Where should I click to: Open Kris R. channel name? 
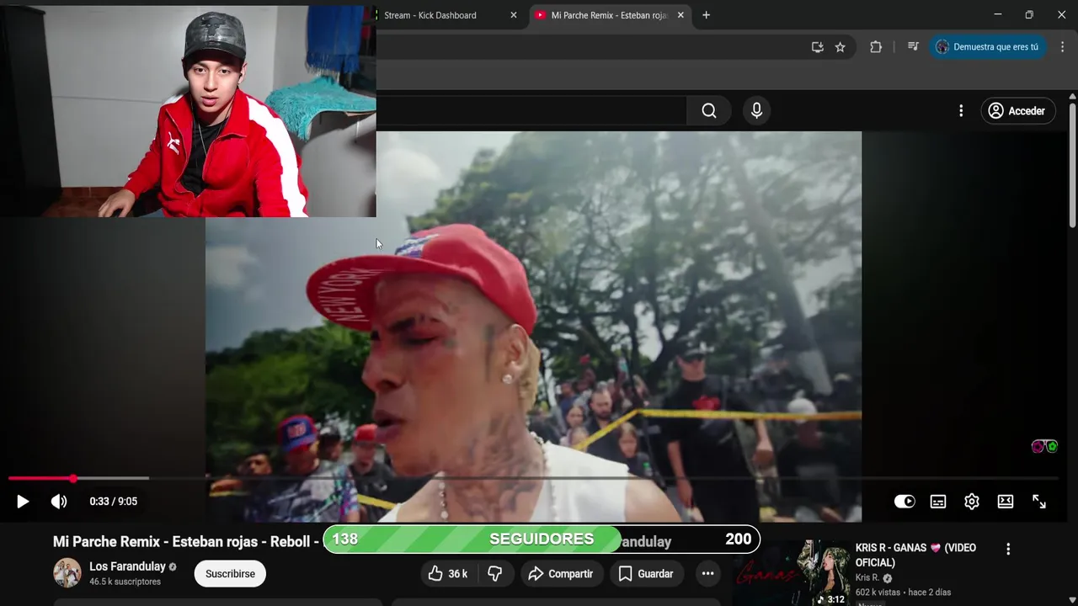(x=867, y=578)
